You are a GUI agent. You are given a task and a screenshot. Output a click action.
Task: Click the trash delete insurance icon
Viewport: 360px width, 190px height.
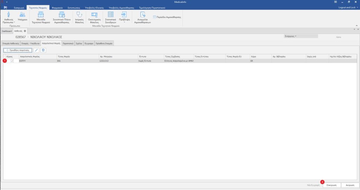[x=43, y=50]
